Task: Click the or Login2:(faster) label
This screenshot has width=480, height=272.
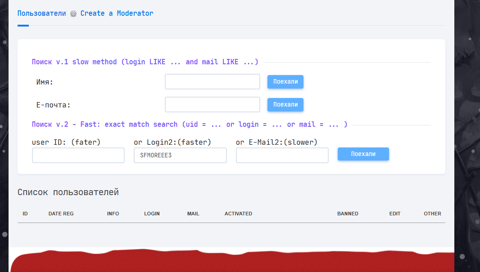Action: [172, 142]
